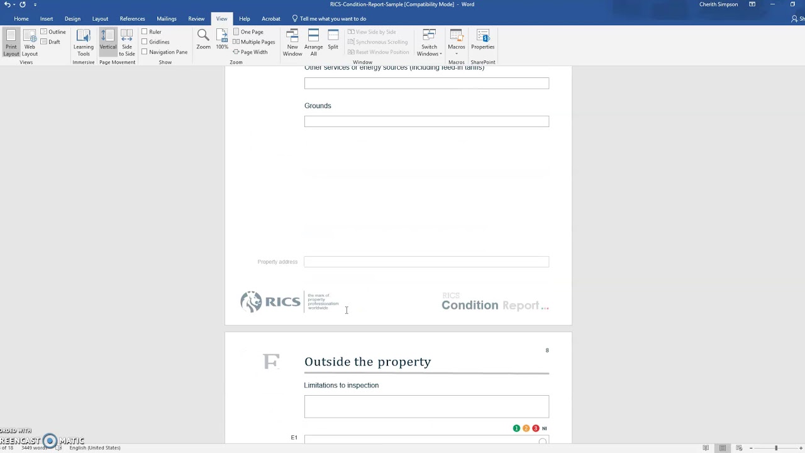The width and height of the screenshot is (805, 453).
Task: Set zoom to 100%
Action: tap(222, 40)
